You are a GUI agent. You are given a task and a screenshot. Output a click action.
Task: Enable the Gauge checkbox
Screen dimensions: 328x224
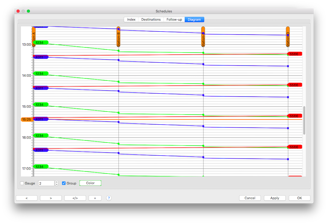coord(22,183)
